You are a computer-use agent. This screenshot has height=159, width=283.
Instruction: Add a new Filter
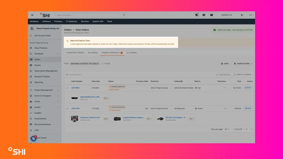click(106, 64)
